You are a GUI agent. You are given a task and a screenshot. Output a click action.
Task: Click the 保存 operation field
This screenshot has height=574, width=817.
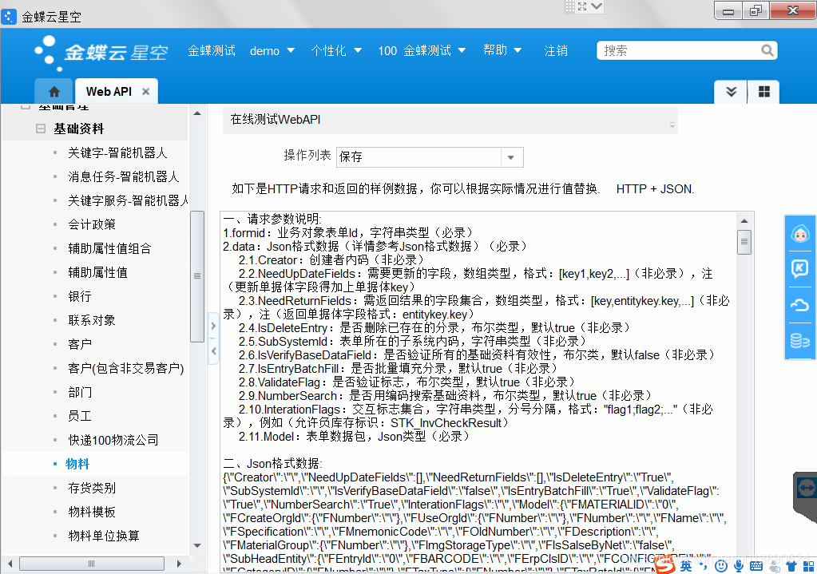[x=419, y=157]
